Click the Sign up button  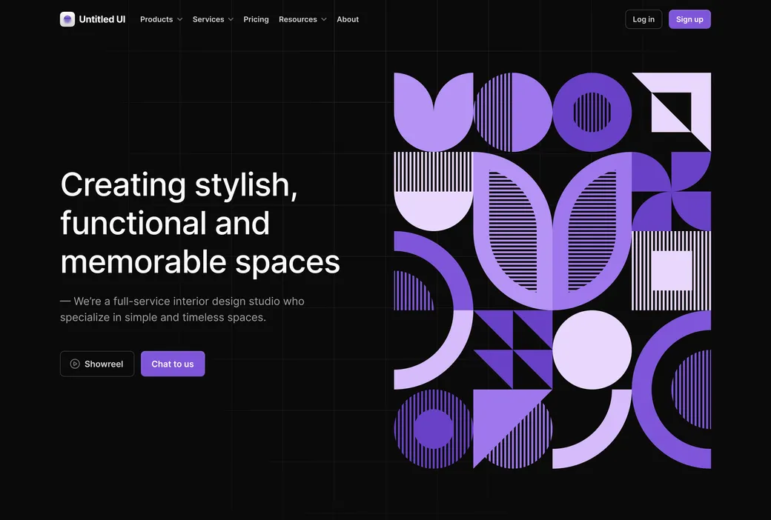[689, 19]
